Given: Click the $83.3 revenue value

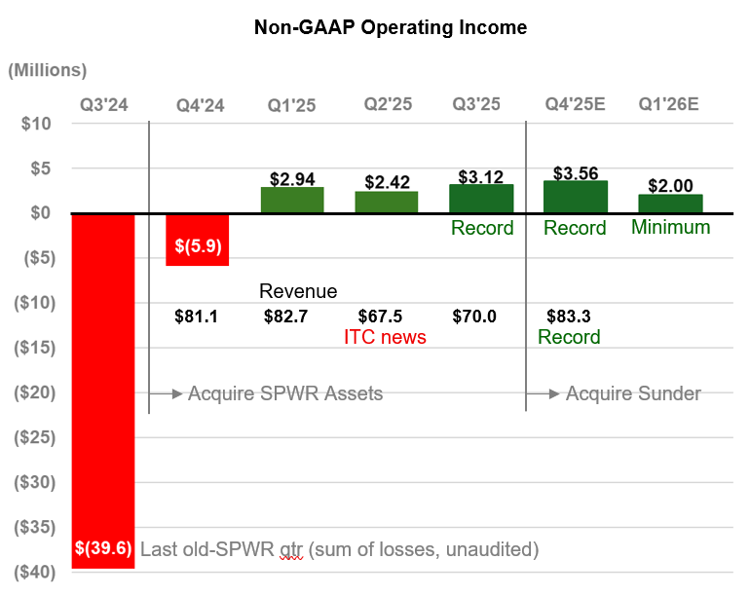Looking at the screenshot, I should 571,317.
